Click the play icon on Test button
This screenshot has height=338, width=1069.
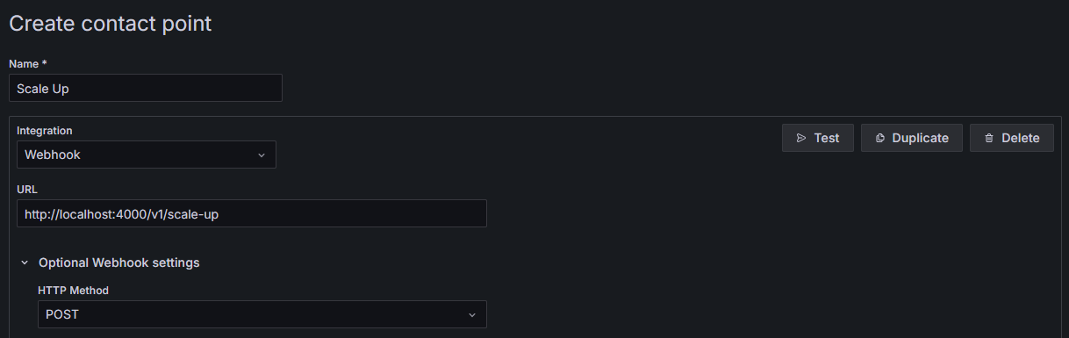(800, 138)
